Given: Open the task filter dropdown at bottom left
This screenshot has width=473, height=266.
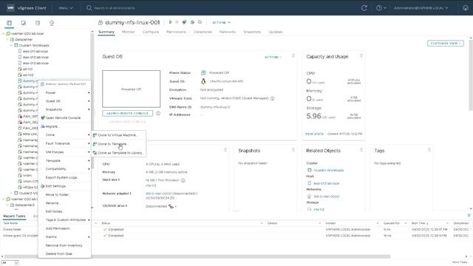Looking at the screenshot, I should (10, 263).
